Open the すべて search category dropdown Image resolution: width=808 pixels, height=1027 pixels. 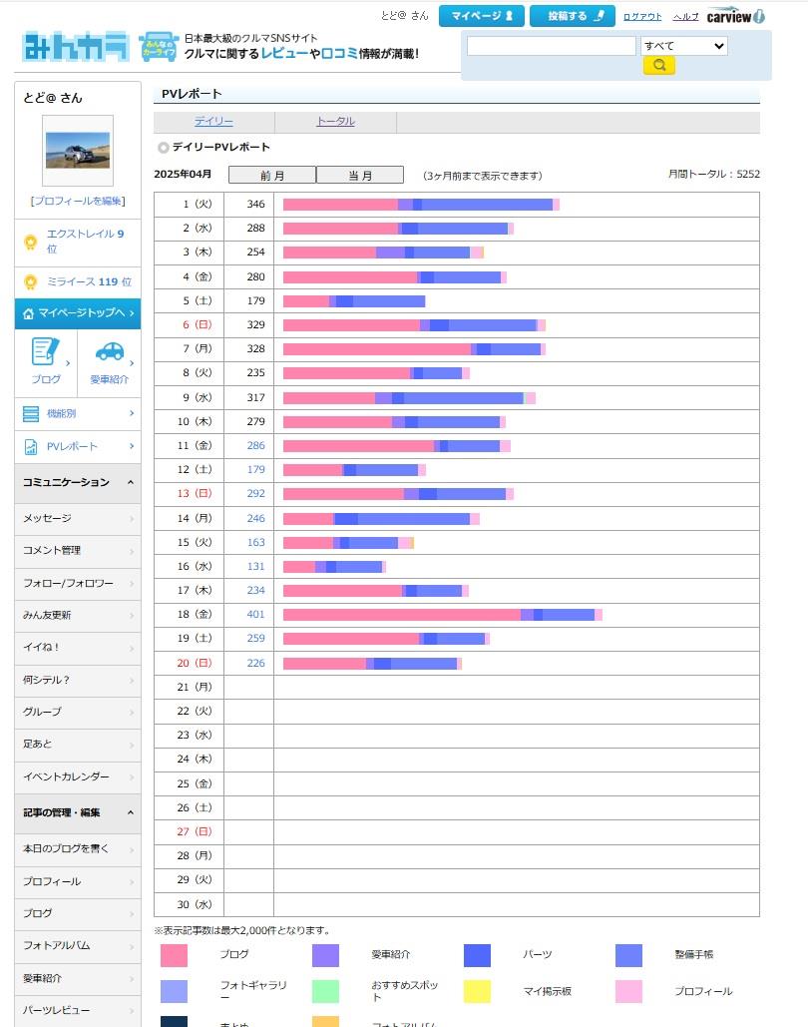pyautogui.click(x=684, y=46)
